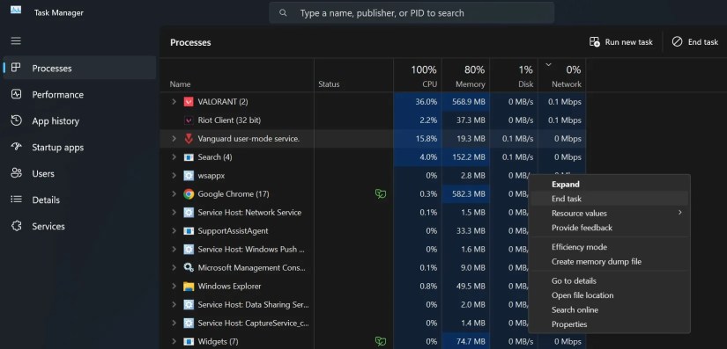727x349 pixels.
Task: Click the Vanguard user-mode service icon
Action: 189,139
